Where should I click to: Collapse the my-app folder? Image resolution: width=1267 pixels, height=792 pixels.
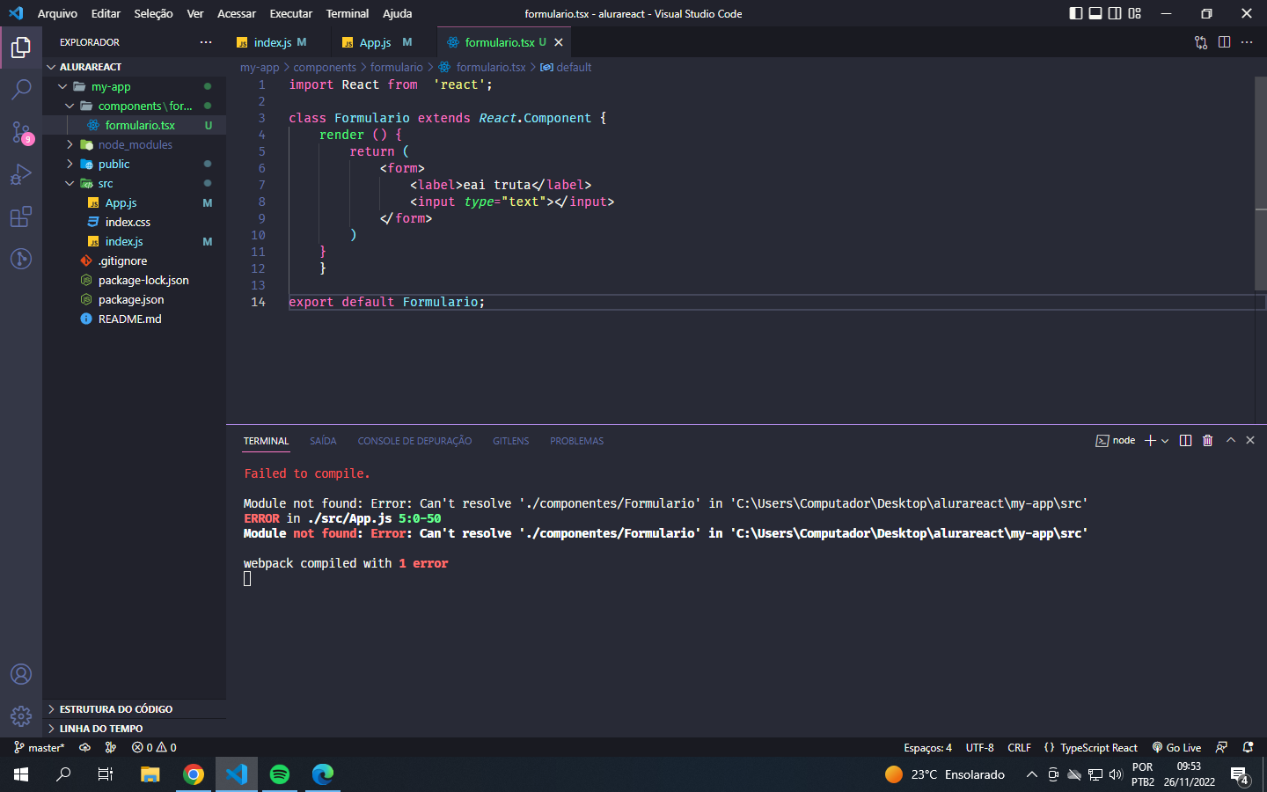click(x=134, y=86)
